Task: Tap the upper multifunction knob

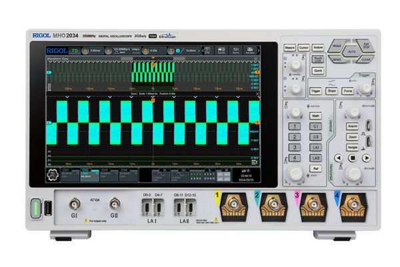Action: point(295,65)
